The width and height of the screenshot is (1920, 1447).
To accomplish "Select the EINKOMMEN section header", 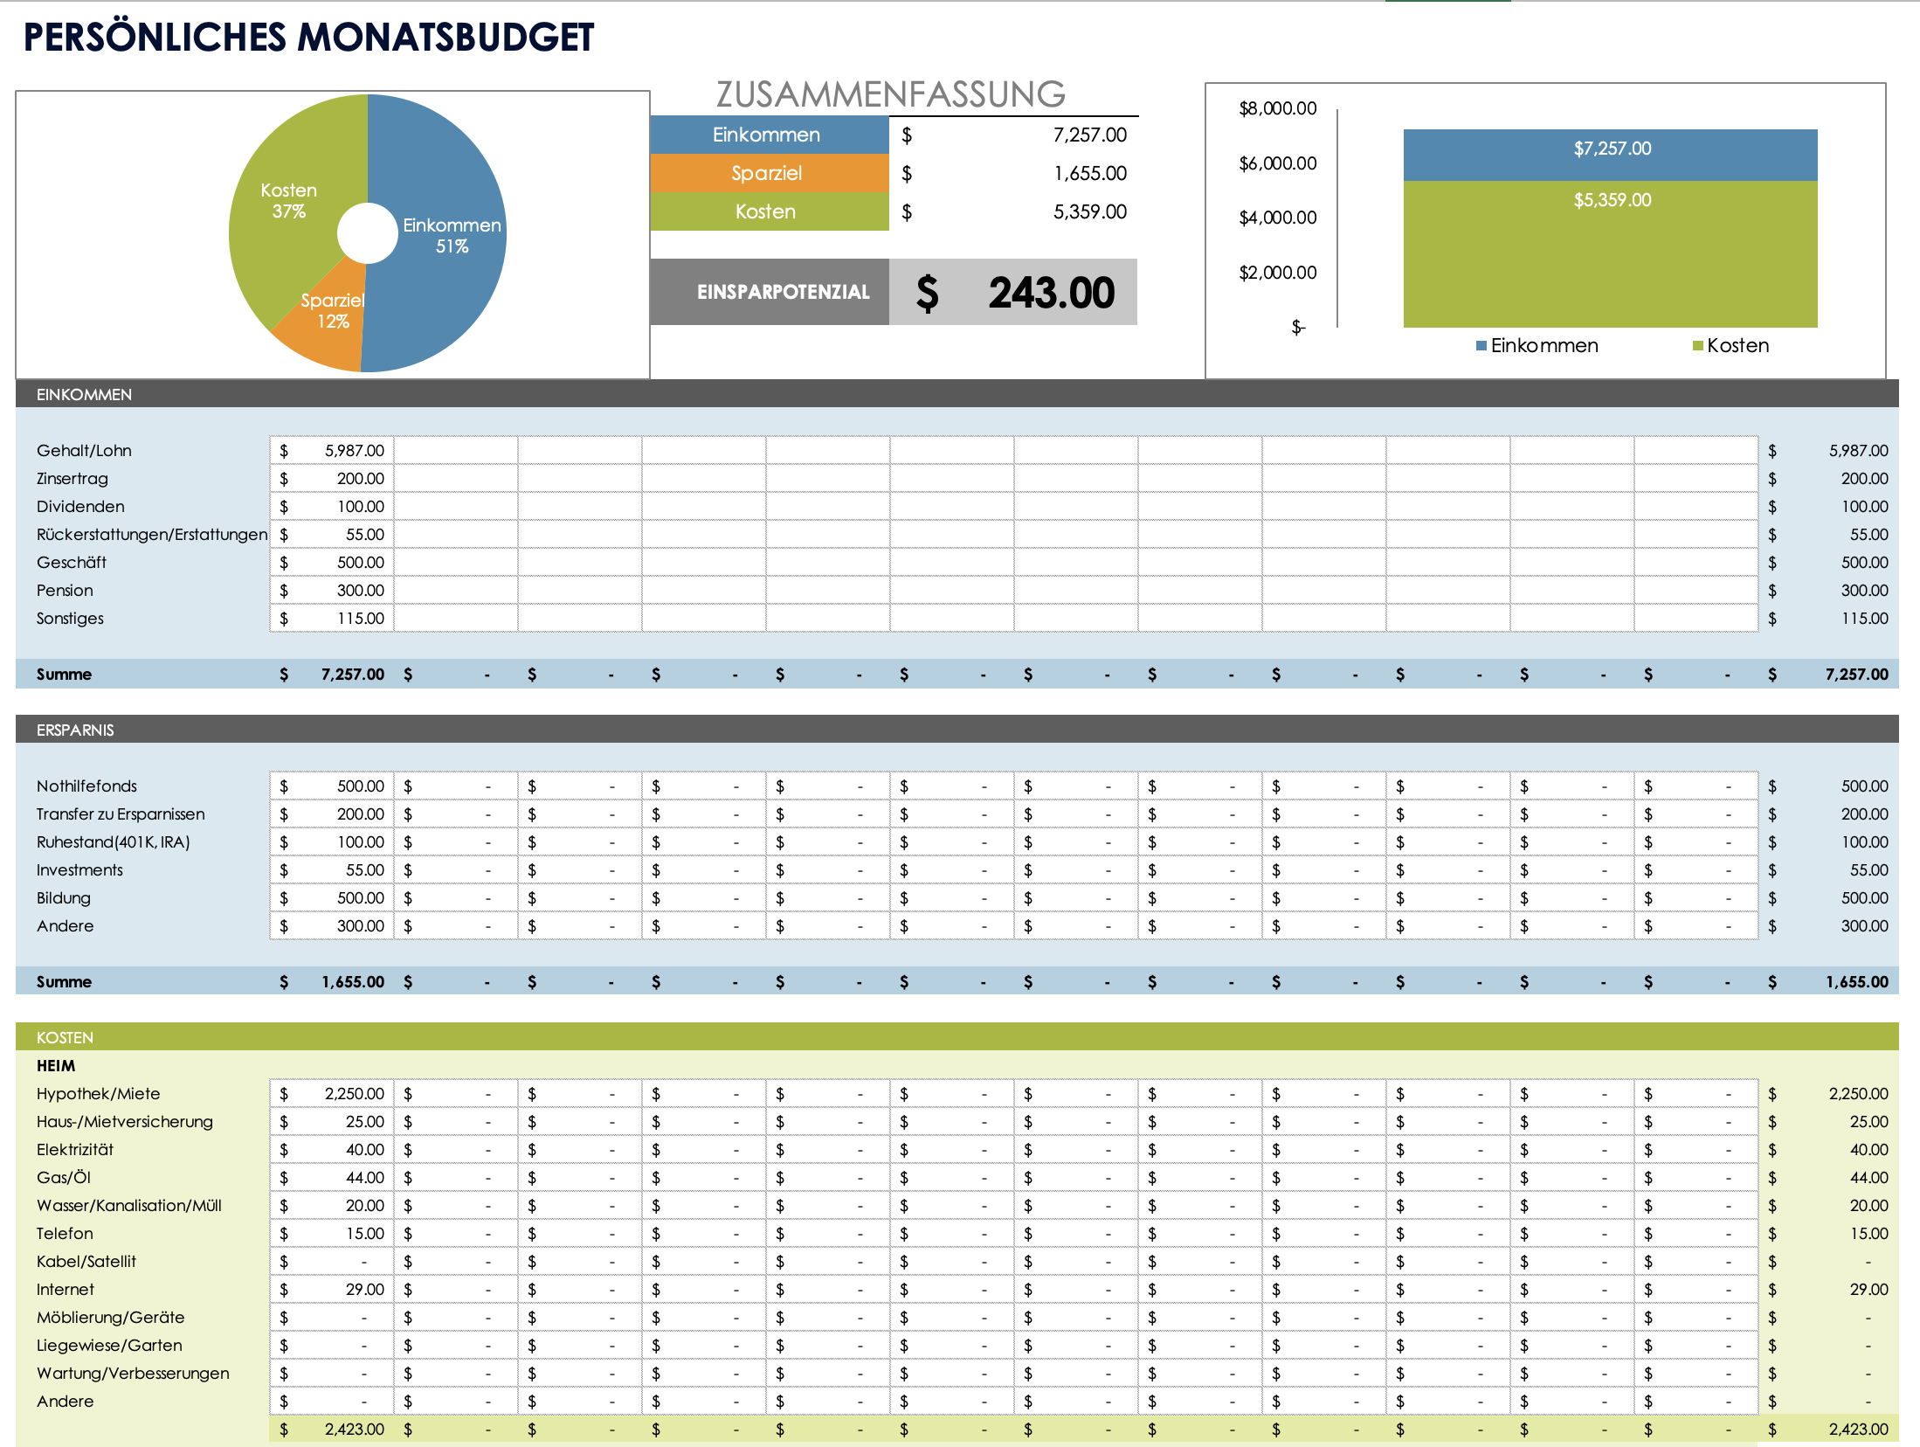I will [x=957, y=394].
